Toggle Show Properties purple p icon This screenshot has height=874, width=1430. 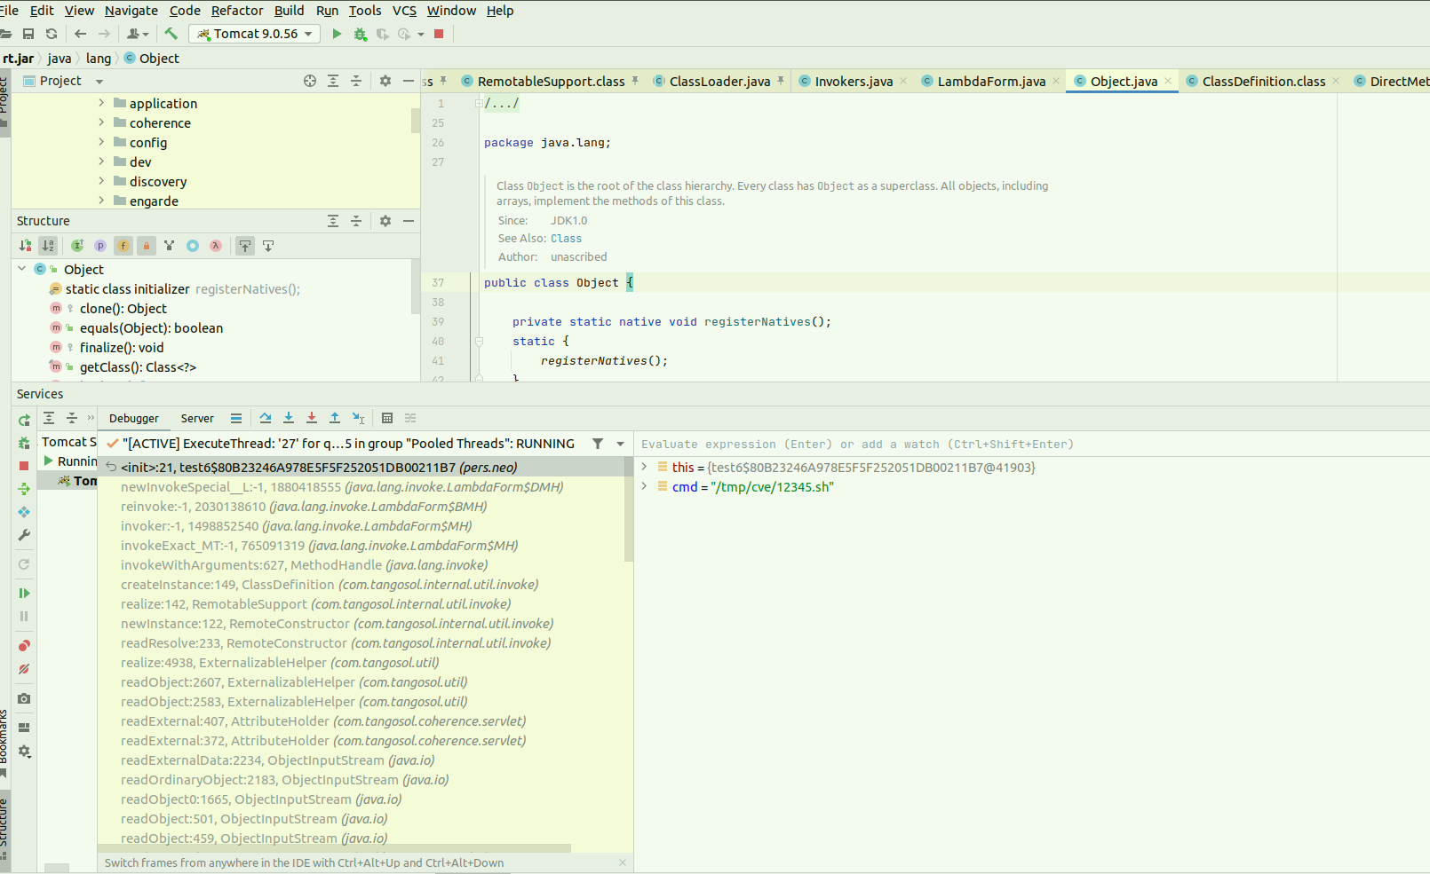(x=100, y=246)
